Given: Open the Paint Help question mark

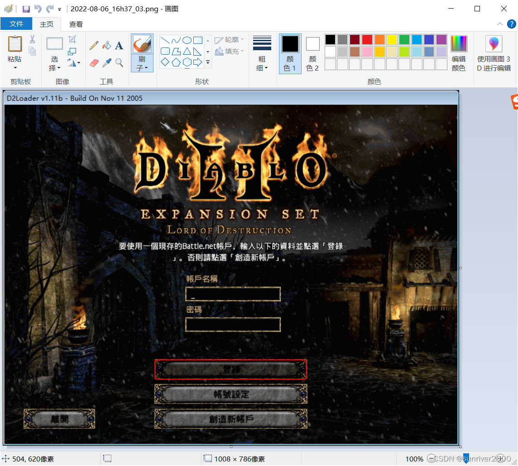Looking at the screenshot, I should click(x=511, y=24).
